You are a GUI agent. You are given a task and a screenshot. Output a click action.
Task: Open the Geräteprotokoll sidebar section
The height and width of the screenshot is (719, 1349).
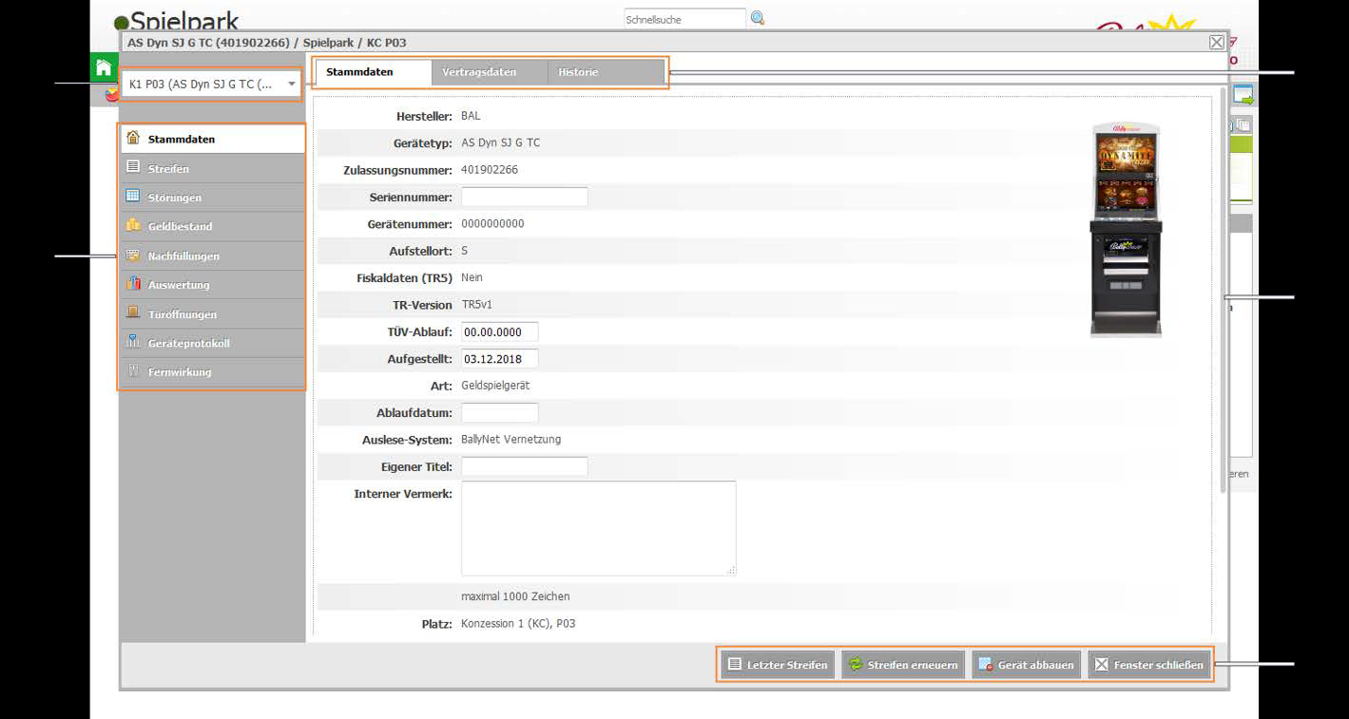[x=212, y=343]
